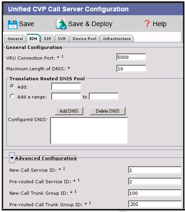Collapse the Advanced Configuration section arrow
The image size is (185, 212).
[x=12, y=158]
